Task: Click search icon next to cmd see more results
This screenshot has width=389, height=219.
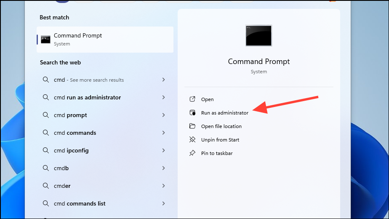Action: point(45,80)
